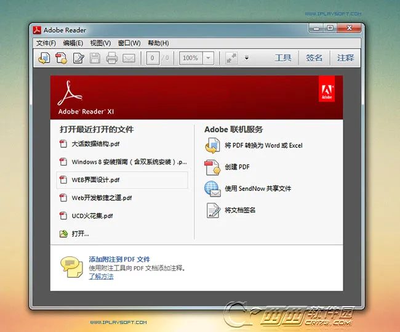Click the email envelope toolbar icon
The height and width of the screenshot is (332, 400).
point(129,59)
